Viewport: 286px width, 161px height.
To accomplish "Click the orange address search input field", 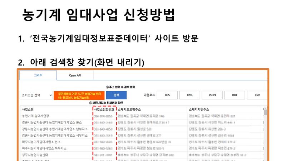I will (79, 96).
